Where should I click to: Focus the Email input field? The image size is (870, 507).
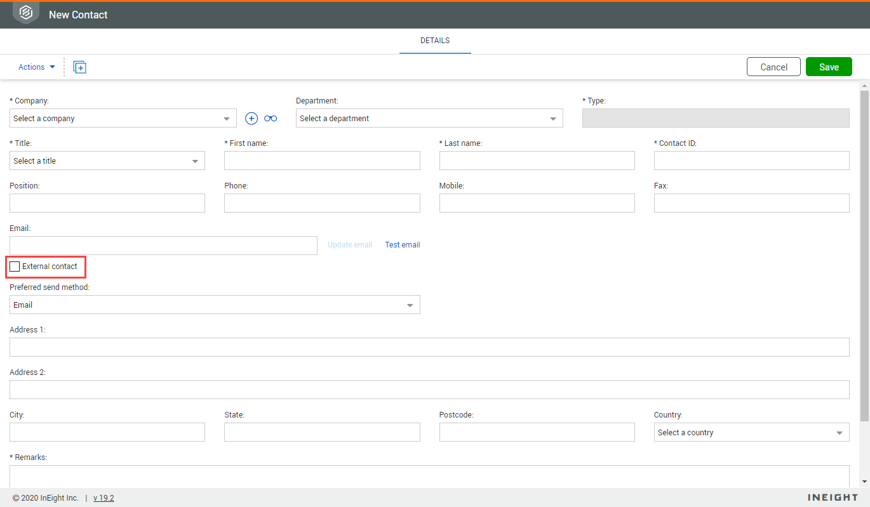pyautogui.click(x=163, y=246)
